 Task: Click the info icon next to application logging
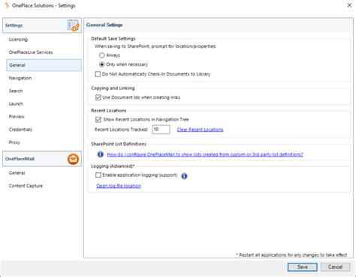click(184, 176)
